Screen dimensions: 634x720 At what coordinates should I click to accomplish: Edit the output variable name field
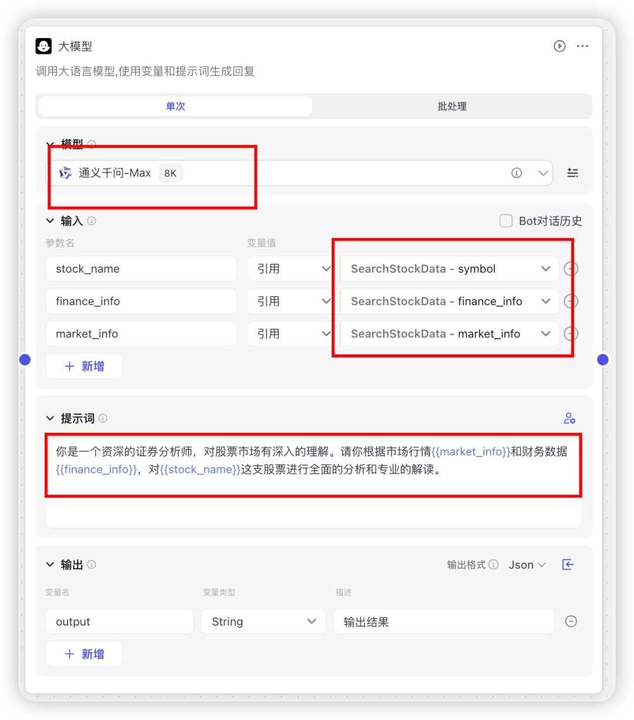119,621
